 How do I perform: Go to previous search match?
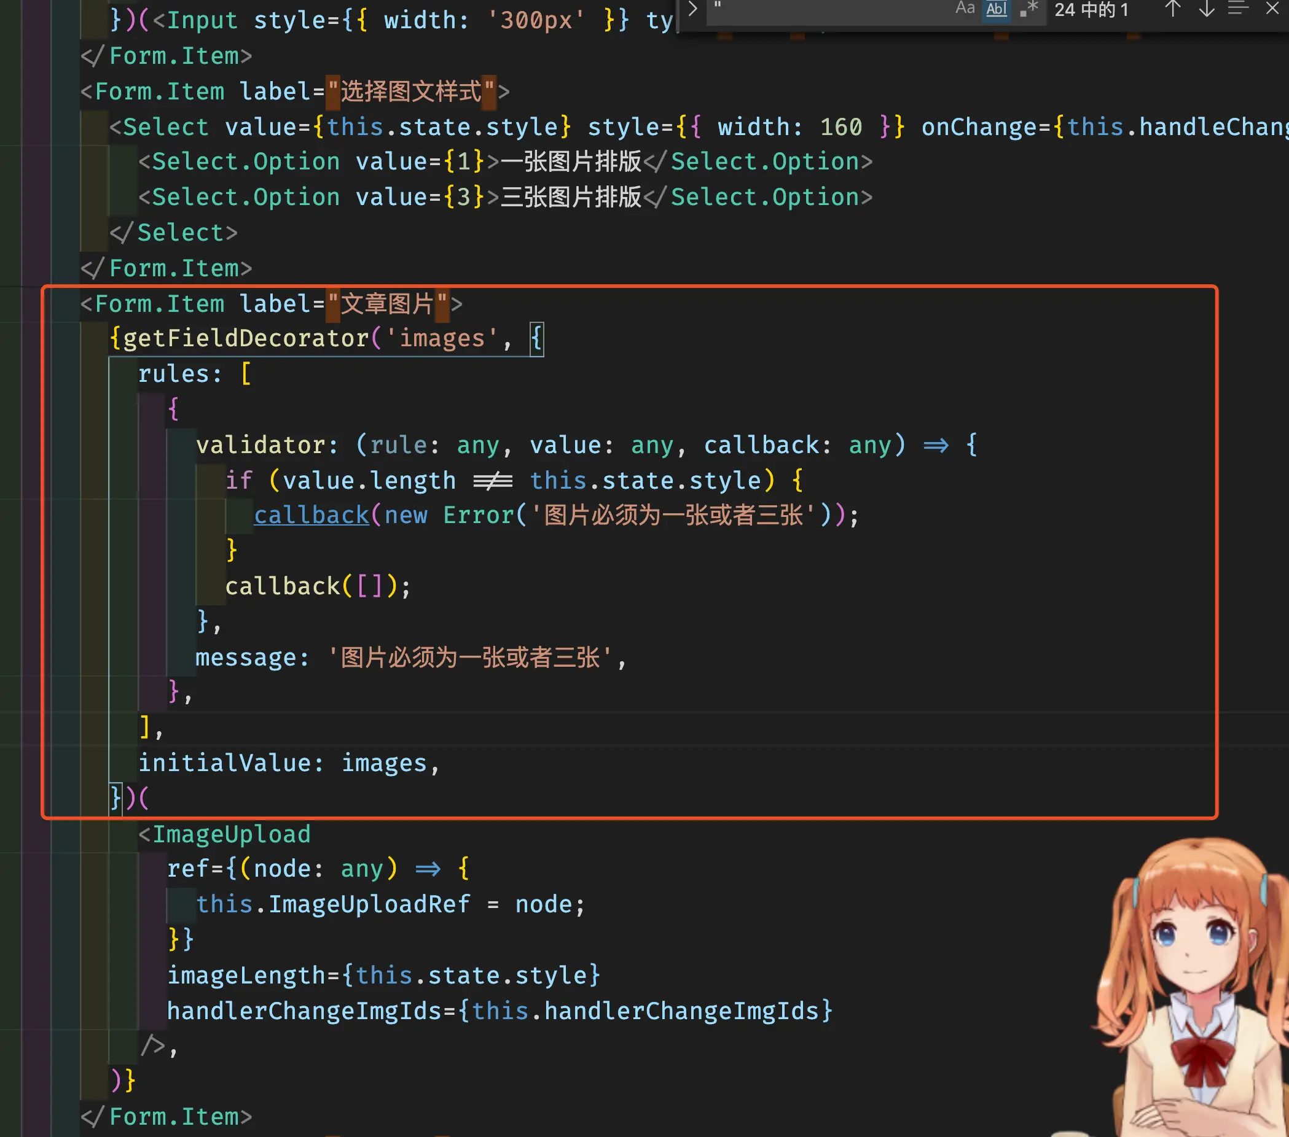tap(1172, 9)
